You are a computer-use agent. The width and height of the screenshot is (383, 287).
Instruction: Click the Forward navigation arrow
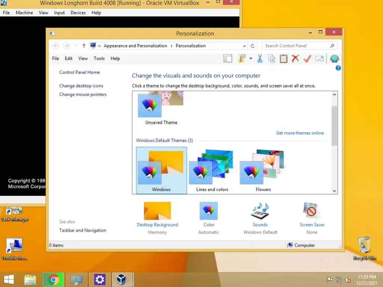(67, 46)
